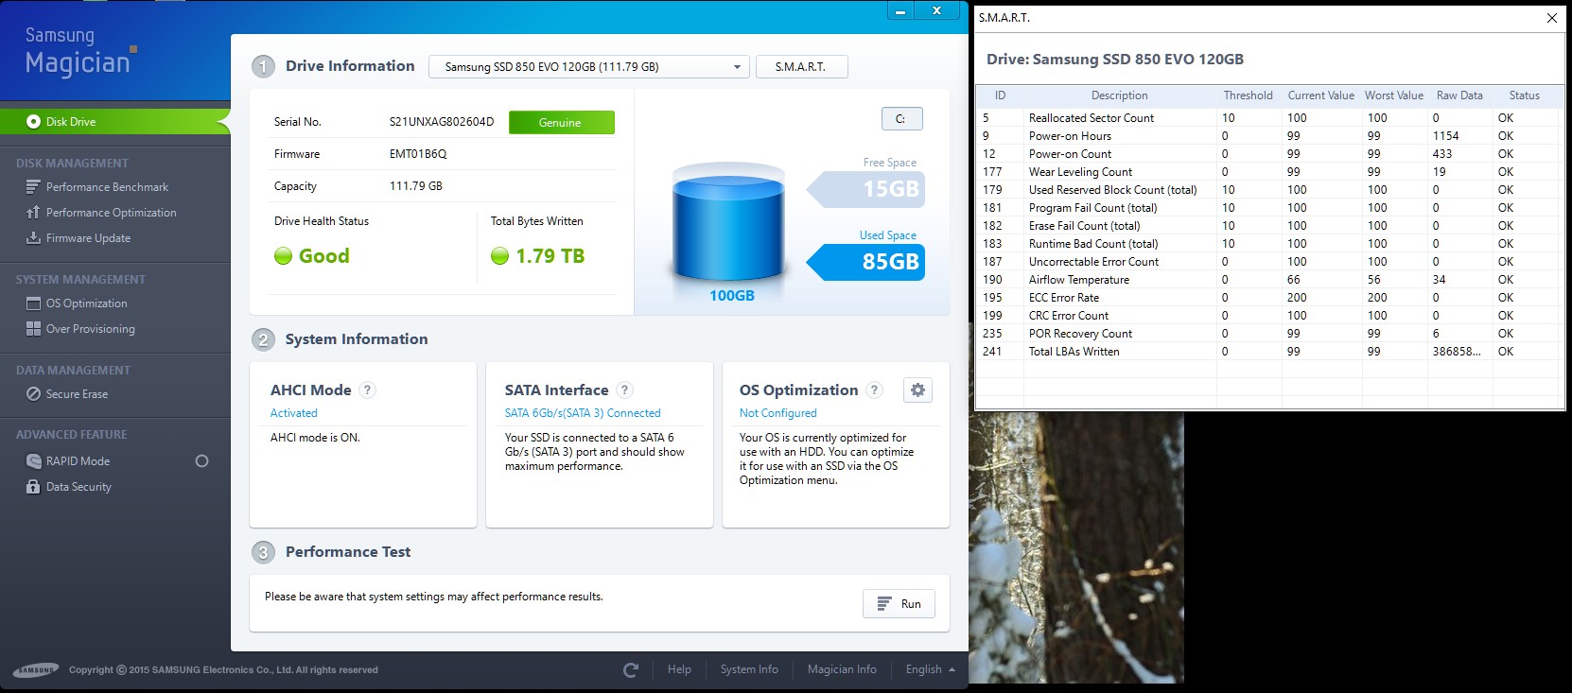Sort S.M.A.R.T. table by Description column
1572x693 pixels.
[x=1120, y=95]
